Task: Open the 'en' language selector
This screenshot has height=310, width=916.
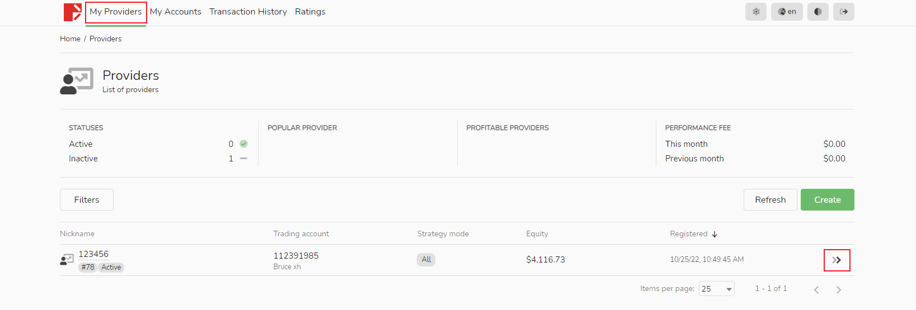Action: click(x=787, y=12)
